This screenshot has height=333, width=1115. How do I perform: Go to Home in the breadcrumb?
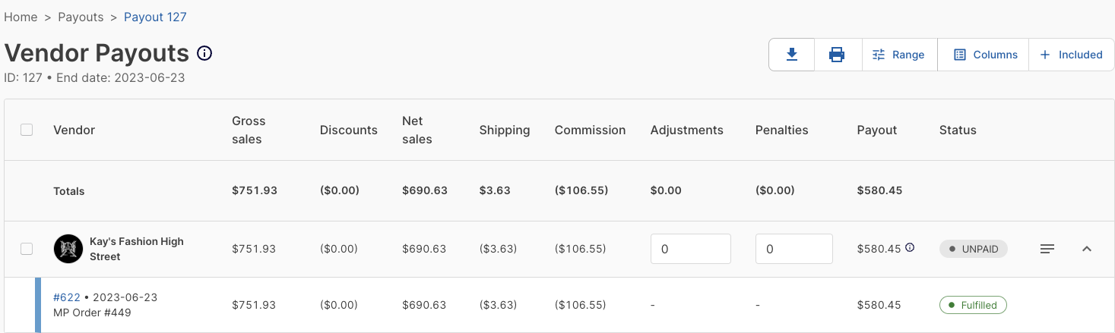pos(21,17)
